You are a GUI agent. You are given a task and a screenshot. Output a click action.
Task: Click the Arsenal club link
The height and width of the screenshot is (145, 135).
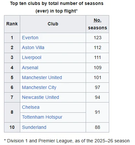pyautogui.click(x=30, y=68)
